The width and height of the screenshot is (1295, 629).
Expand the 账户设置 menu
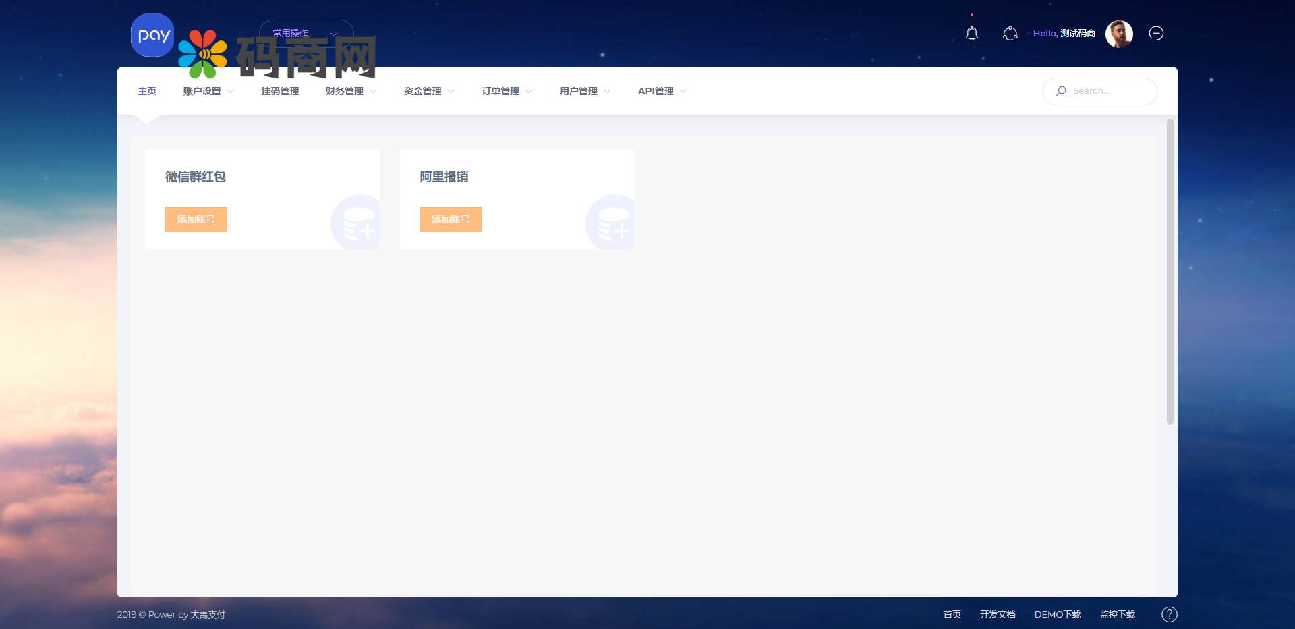(x=208, y=91)
